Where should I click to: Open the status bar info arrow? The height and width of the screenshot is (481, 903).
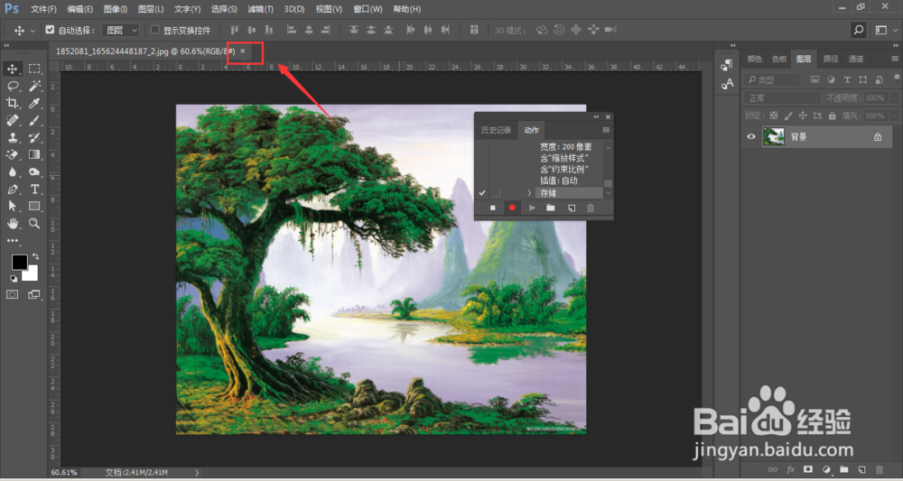click(197, 472)
